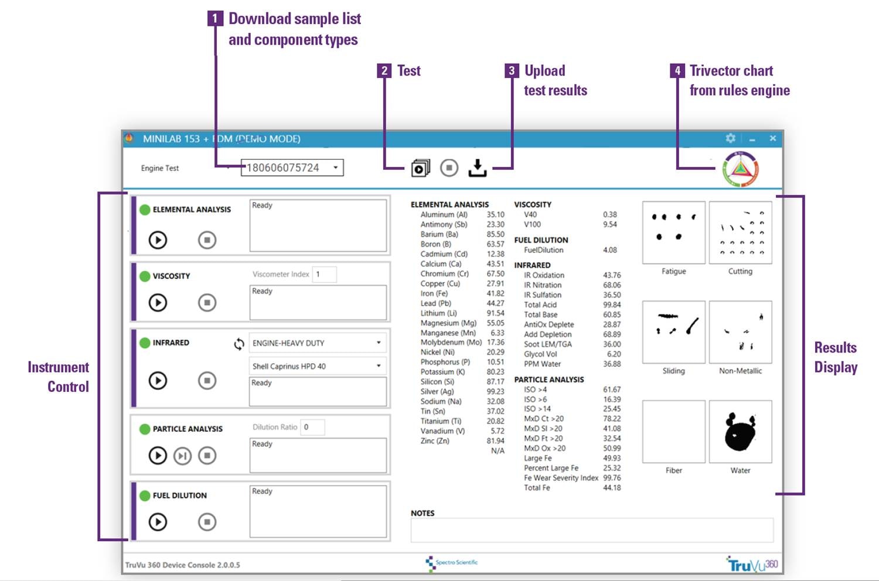The width and height of the screenshot is (879, 581).
Task: Start the Viscosity test
Action: (158, 302)
